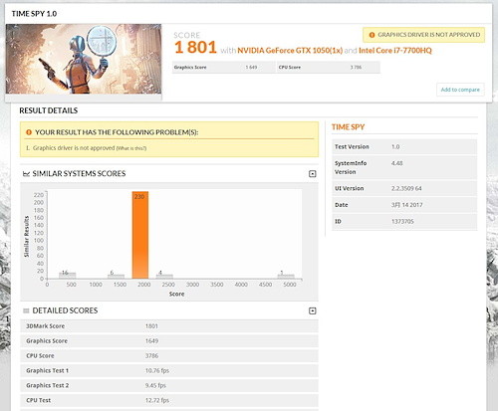Screen dimensions: 498x411
Task: Click the SystemInfo Version value 4.48
Action: pyautogui.click(x=396, y=163)
